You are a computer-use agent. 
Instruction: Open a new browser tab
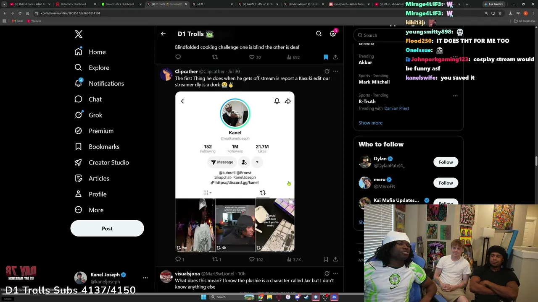coord(467,4)
